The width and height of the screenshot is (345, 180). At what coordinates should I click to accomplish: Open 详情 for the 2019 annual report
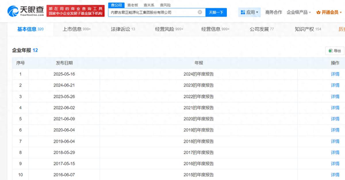click(x=335, y=130)
